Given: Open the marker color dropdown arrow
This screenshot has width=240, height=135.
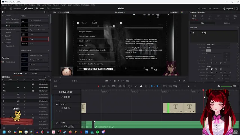Looking at the screenshot, I should (160, 86).
